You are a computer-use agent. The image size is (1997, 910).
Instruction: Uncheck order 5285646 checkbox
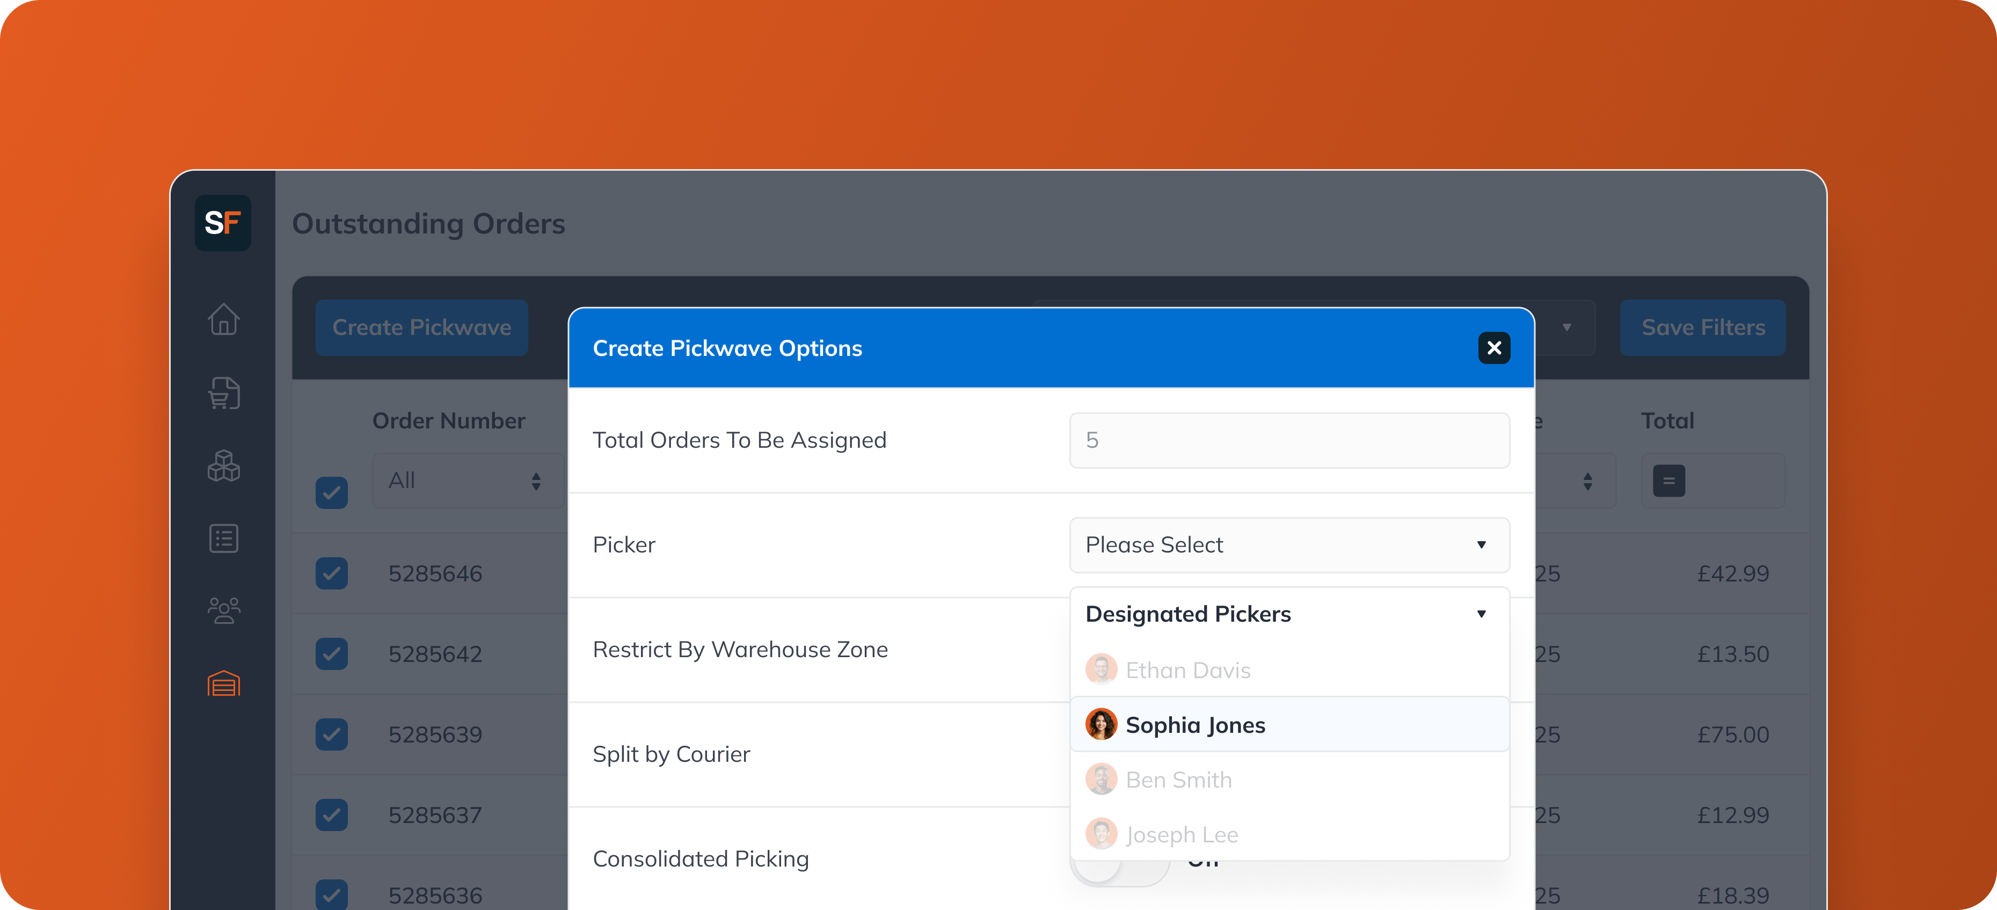tap(331, 573)
